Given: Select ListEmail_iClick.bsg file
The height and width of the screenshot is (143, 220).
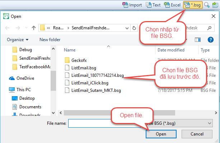Looking at the screenshot, I should (x=87, y=83).
